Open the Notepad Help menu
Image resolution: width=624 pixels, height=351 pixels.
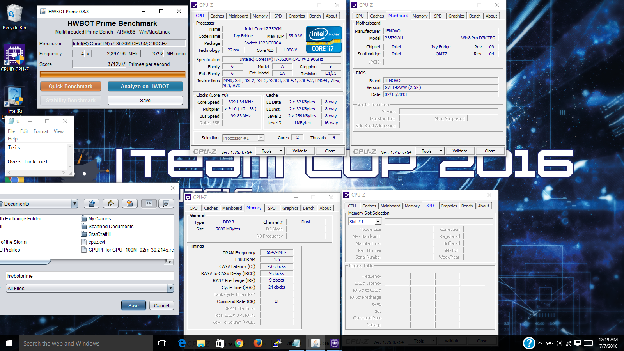(13, 139)
